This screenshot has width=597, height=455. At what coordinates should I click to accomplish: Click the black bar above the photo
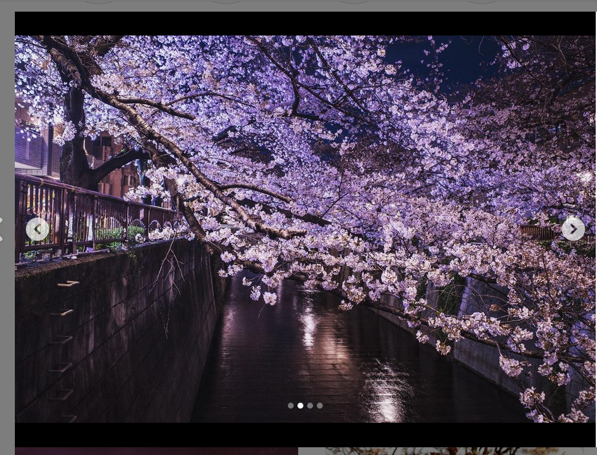pyautogui.click(x=305, y=23)
